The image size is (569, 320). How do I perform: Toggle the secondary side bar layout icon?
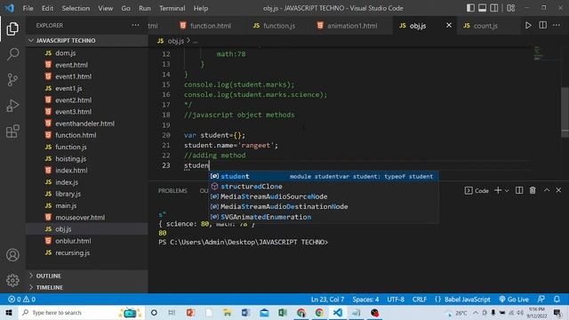click(494, 8)
